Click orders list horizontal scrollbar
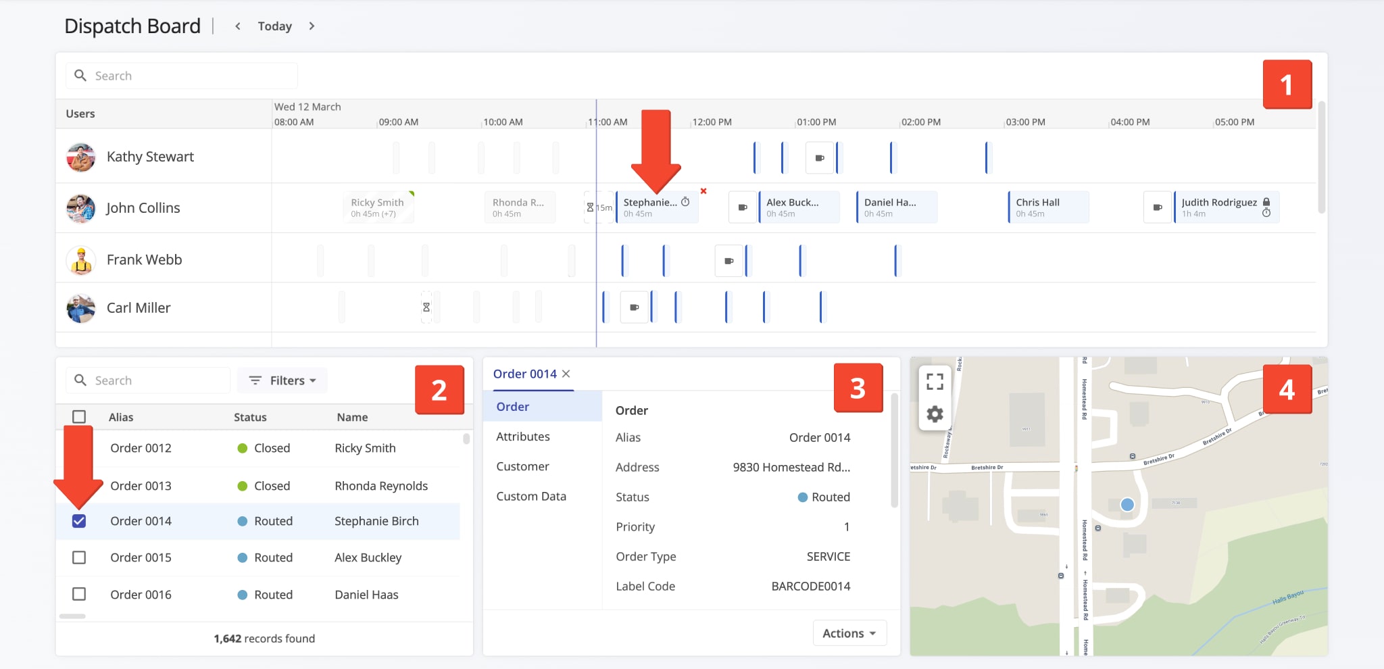The image size is (1384, 669). 72,616
